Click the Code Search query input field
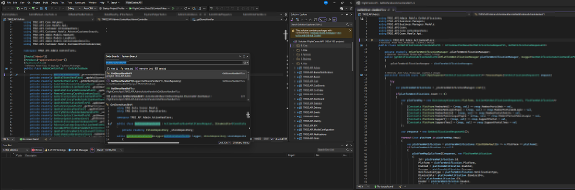This screenshot has height=190, width=575. [174, 63]
